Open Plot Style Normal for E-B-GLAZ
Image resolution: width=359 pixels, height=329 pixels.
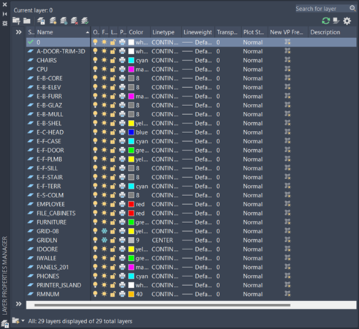click(253, 105)
